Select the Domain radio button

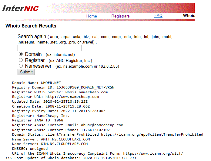(21, 54)
